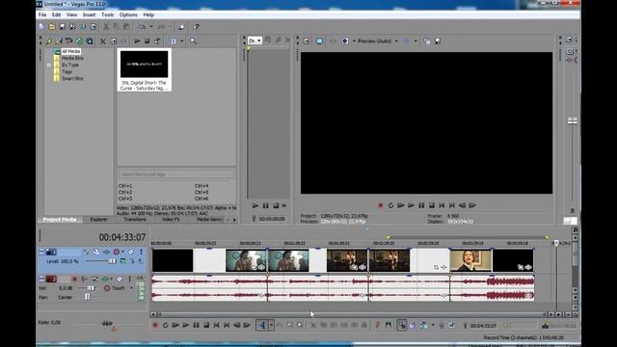This screenshot has height=347, width=617.
Task: Open the Tools menu
Action: (x=107, y=14)
